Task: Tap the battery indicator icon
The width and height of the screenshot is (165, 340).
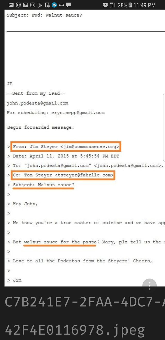Action: [130, 5]
